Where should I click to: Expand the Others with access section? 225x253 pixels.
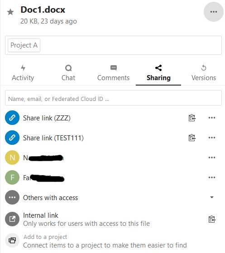(x=212, y=197)
